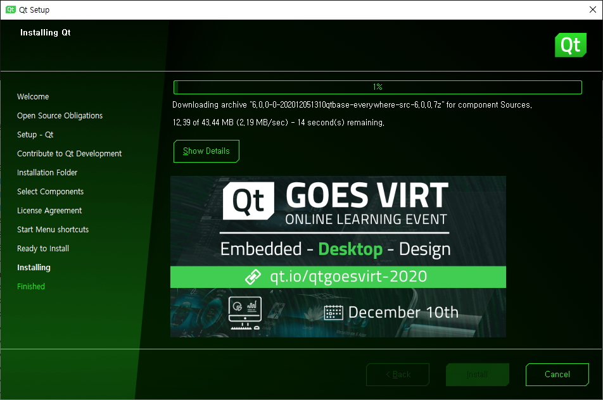Click the green Qt logo in header
Screen dimensions: 603x400
pyautogui.click(x=570, y=45)
